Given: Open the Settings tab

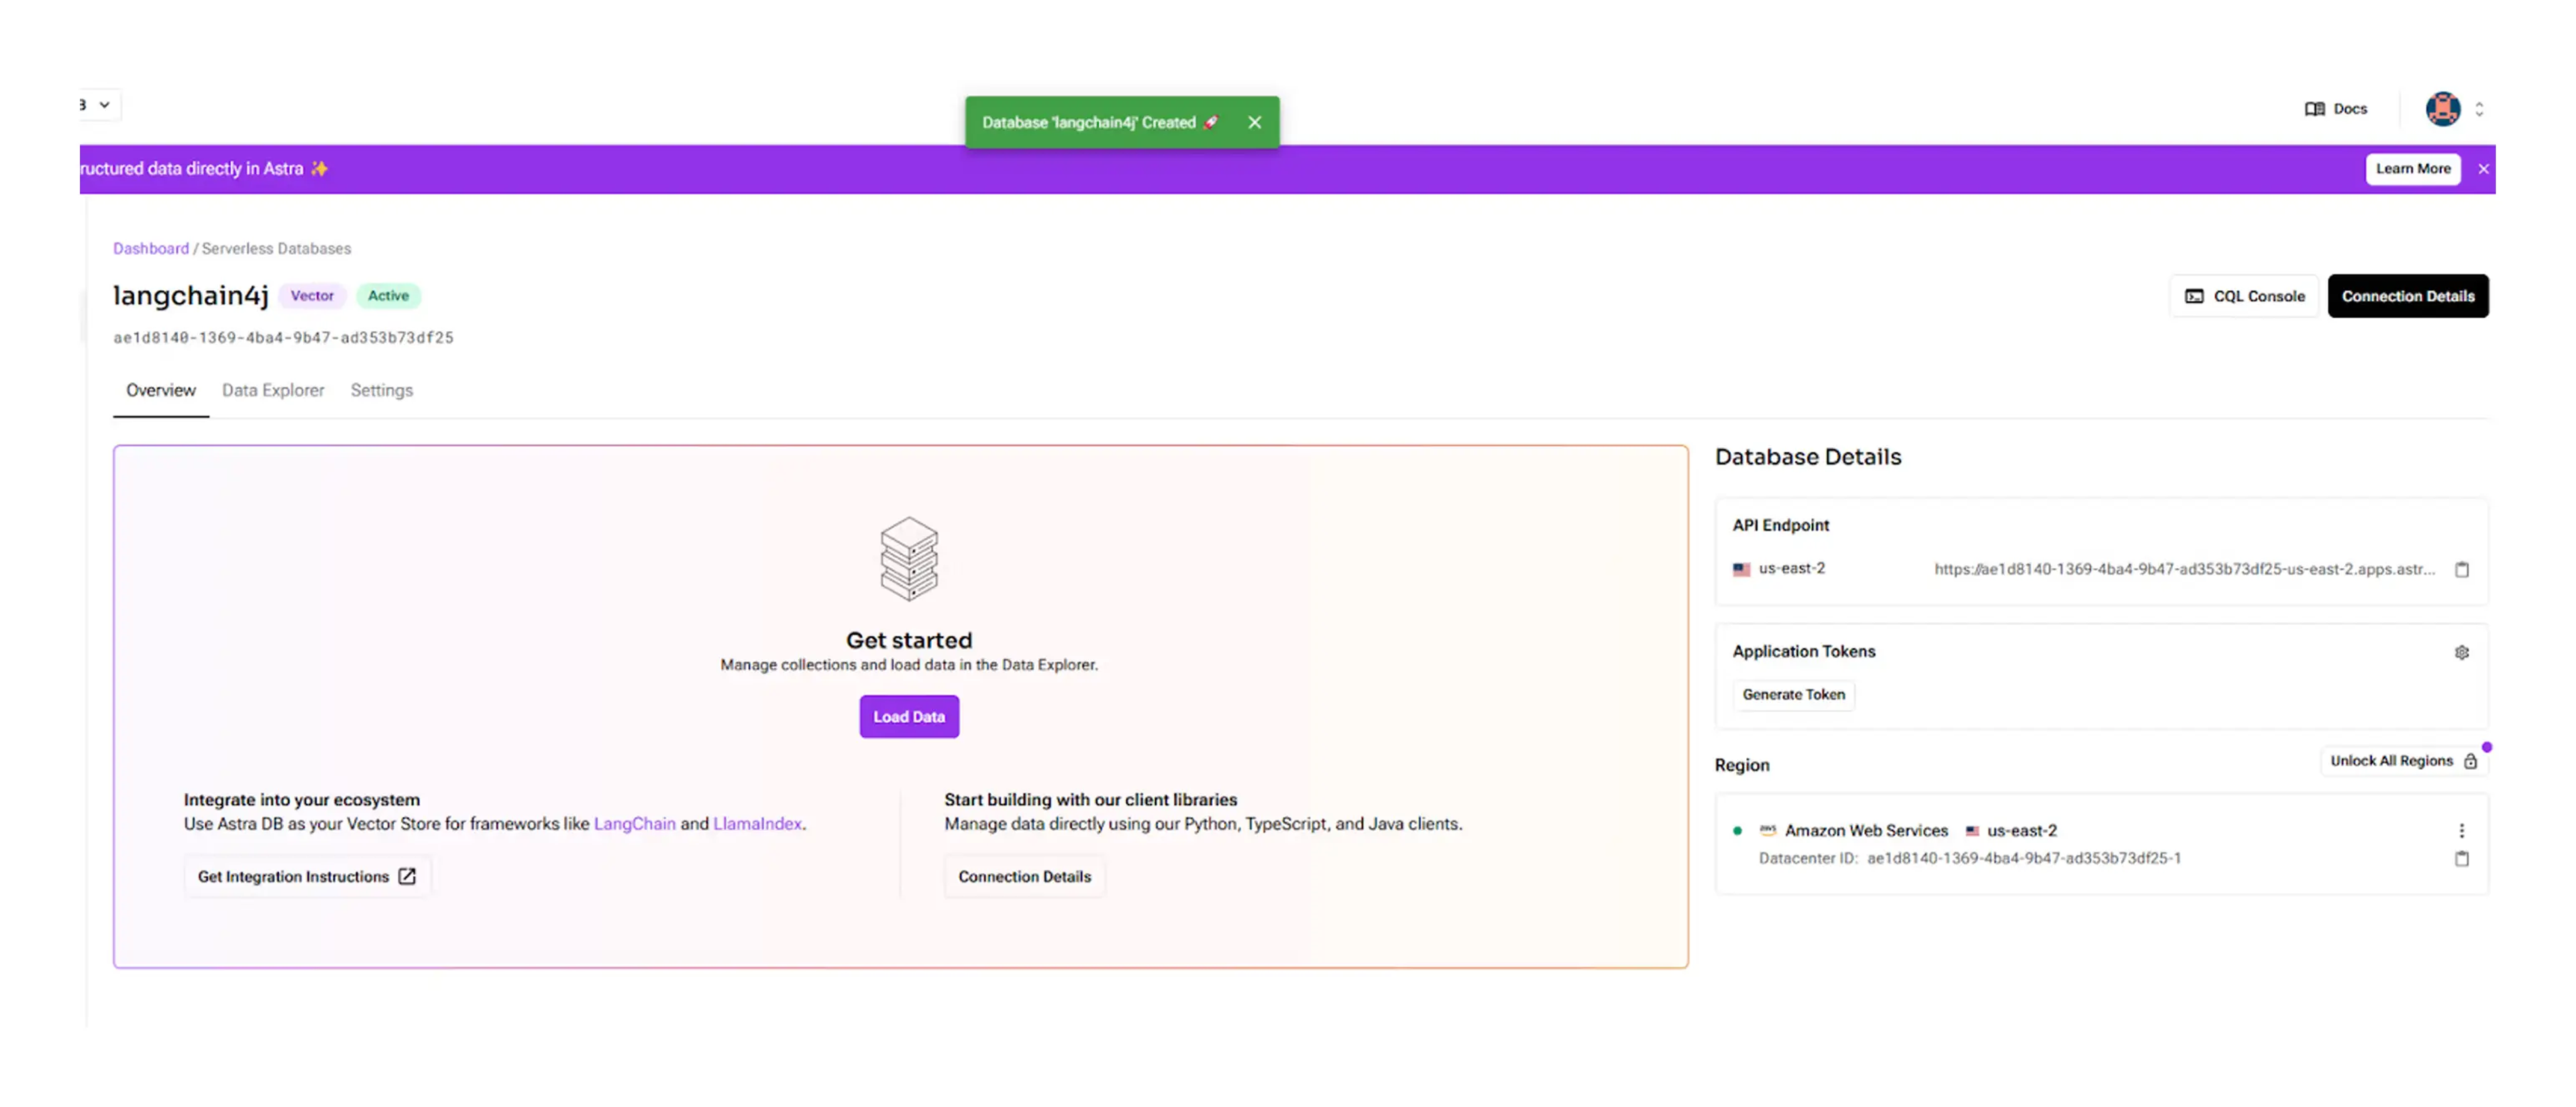Looking at the screenshot, I should [x=381, y=391].
